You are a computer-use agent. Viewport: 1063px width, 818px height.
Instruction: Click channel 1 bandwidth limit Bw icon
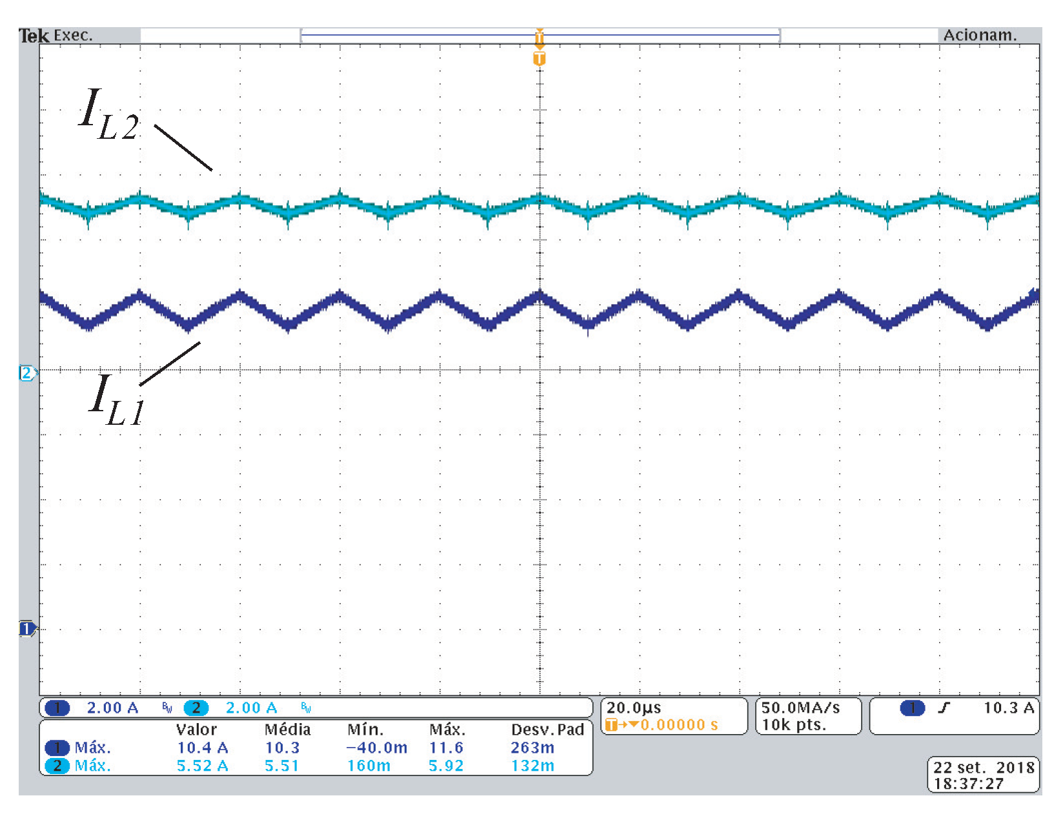(x=167, y=708)
